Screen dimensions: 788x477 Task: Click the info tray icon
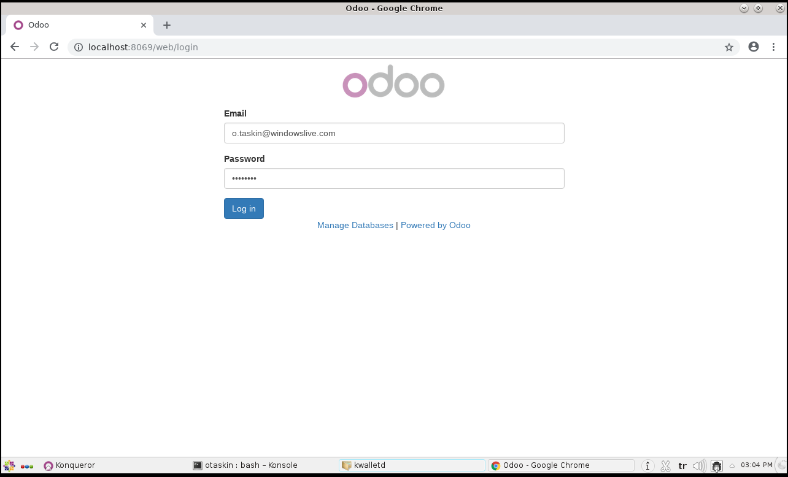(647, 466)
